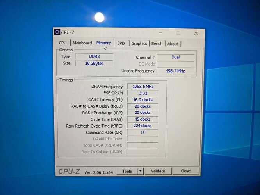Viewport: 260px width, 195px height.
Task: Switch to the CPU tab
Action: tap(62, 43)
